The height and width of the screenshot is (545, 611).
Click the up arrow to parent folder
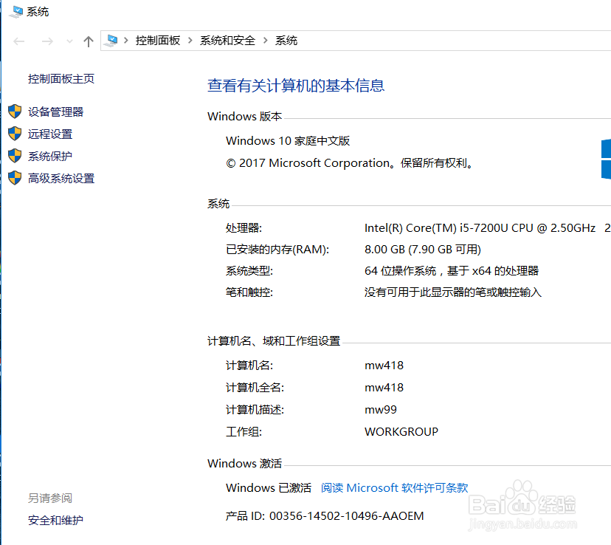[88, 41]
